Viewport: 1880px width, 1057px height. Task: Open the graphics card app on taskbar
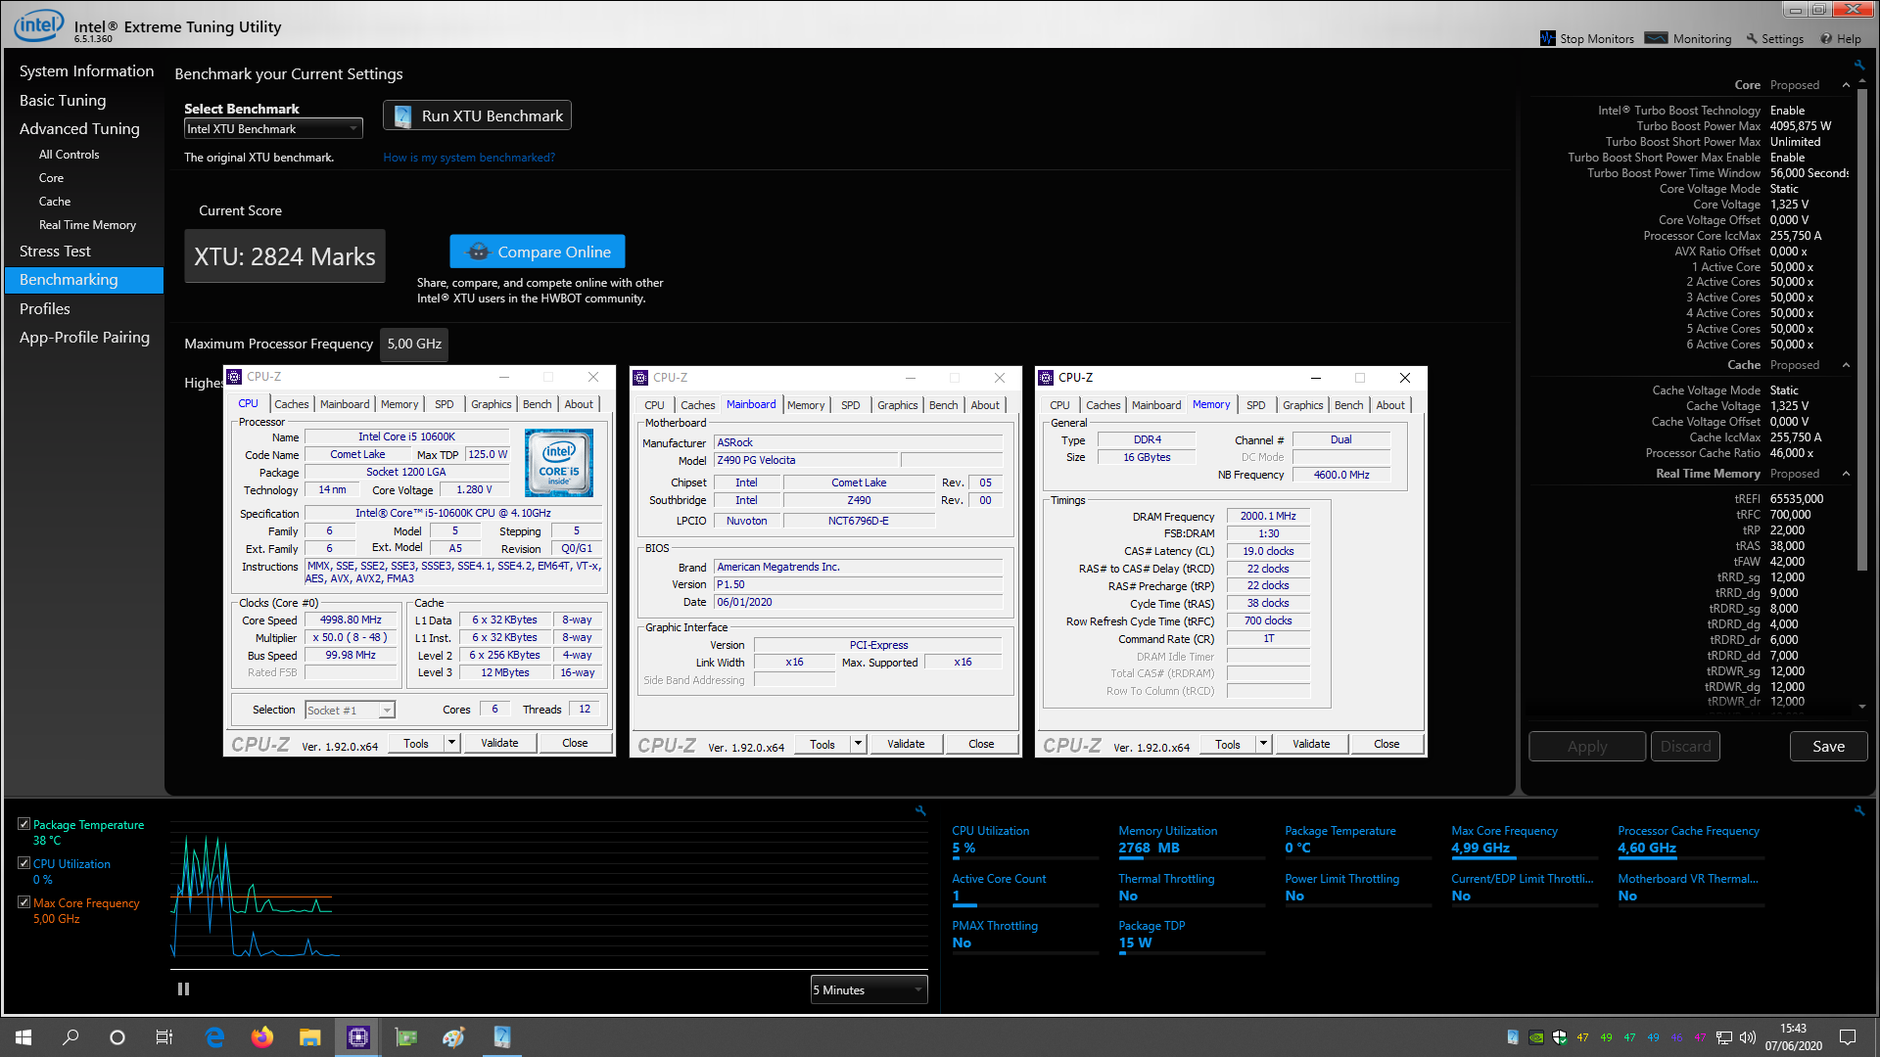405,1037
